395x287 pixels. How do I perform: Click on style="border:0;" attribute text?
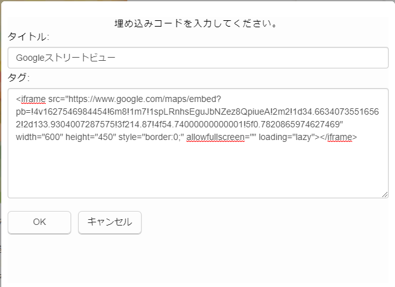[x=151, y=137]
